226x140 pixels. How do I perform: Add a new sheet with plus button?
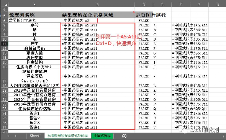124,136
